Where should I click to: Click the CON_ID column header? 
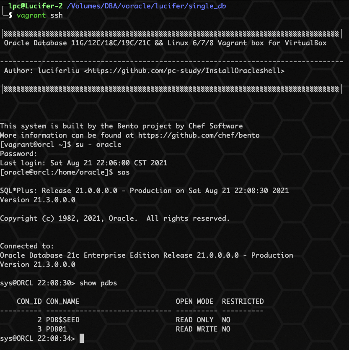point(29,302)
